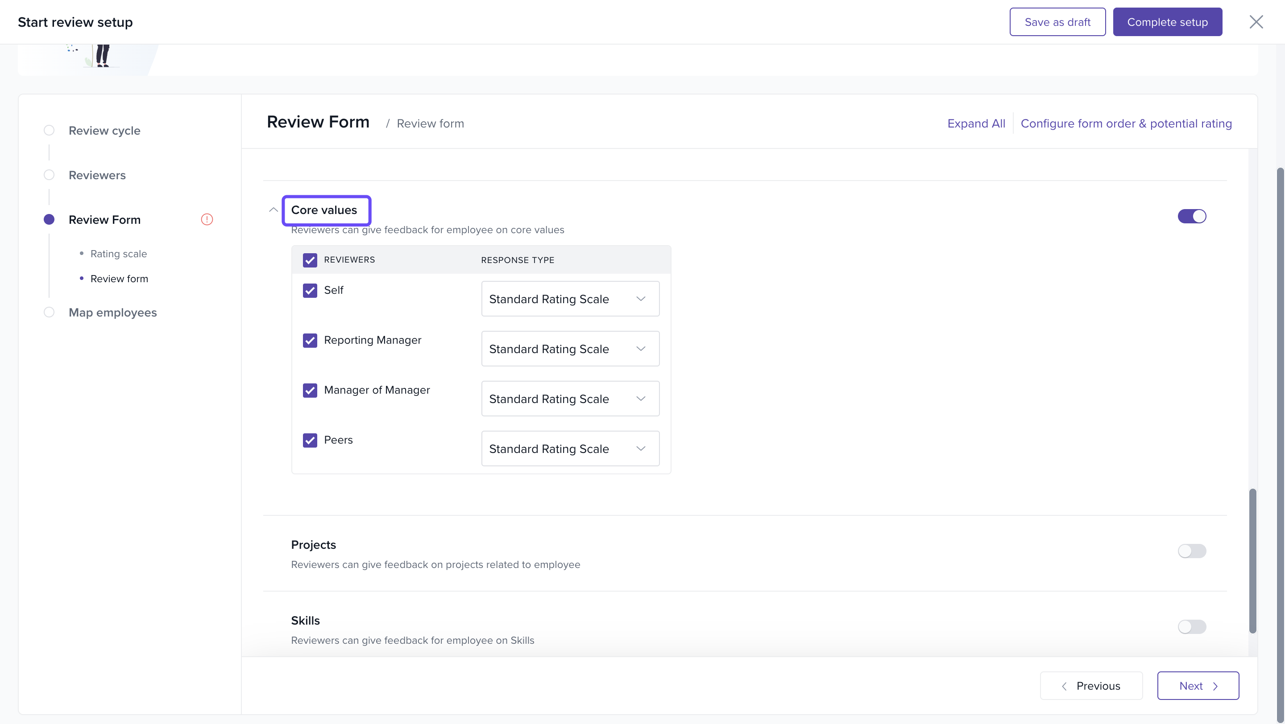Collapse the Core values section chevron
Image resolution: width=1285 pixels, height=724 pixels.
pyautogui.click(x=274, y=210)
